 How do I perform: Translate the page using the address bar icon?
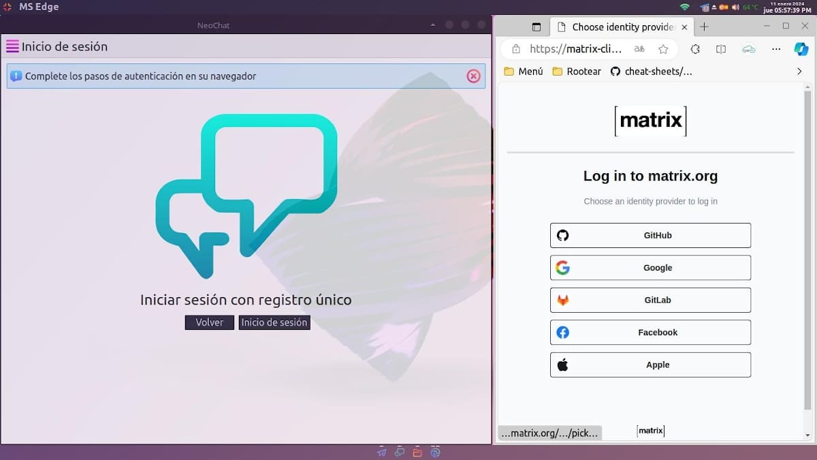[x=639, y=49]
